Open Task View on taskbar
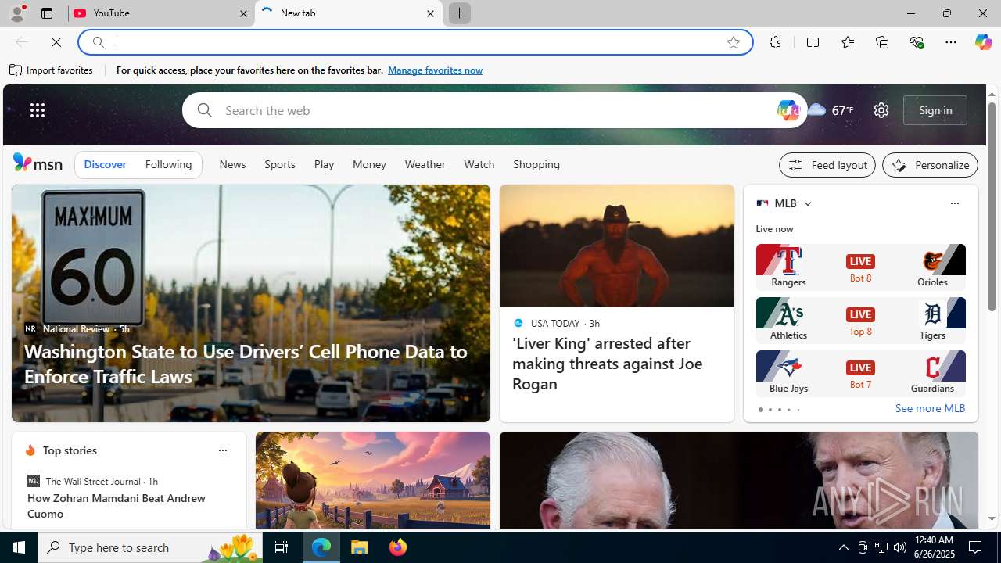1001x563 pixels. [282, 547]
